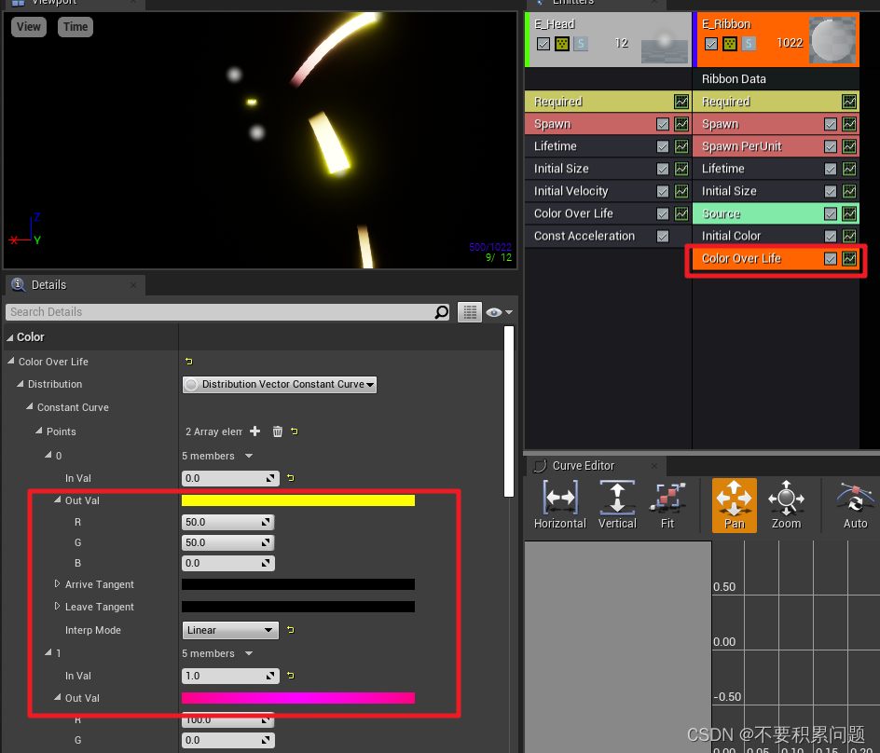Show E_Head Spawn curve graph icon
880x753 pixels.
pos(681,124)
